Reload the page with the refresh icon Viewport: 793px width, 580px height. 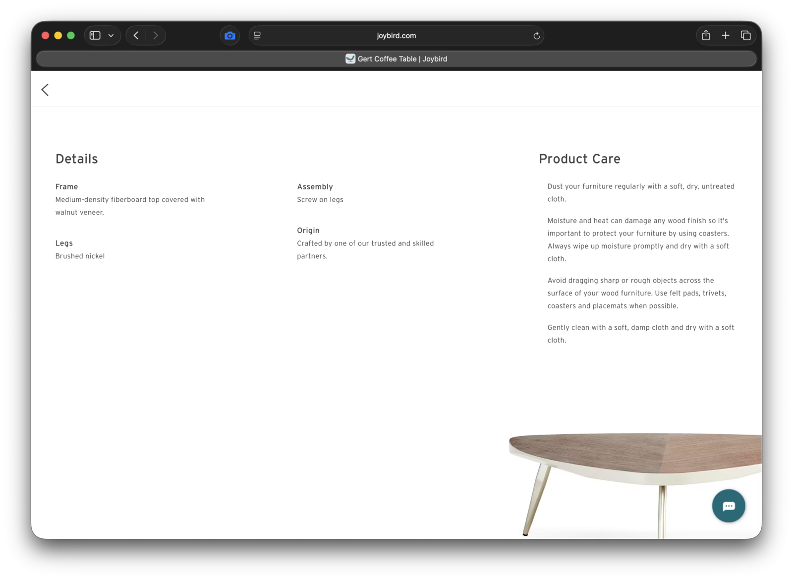[536, 36]
